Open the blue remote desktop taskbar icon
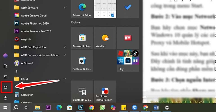Screen dimensions: 216x112 pyautogui.click(x=134, y=108)
